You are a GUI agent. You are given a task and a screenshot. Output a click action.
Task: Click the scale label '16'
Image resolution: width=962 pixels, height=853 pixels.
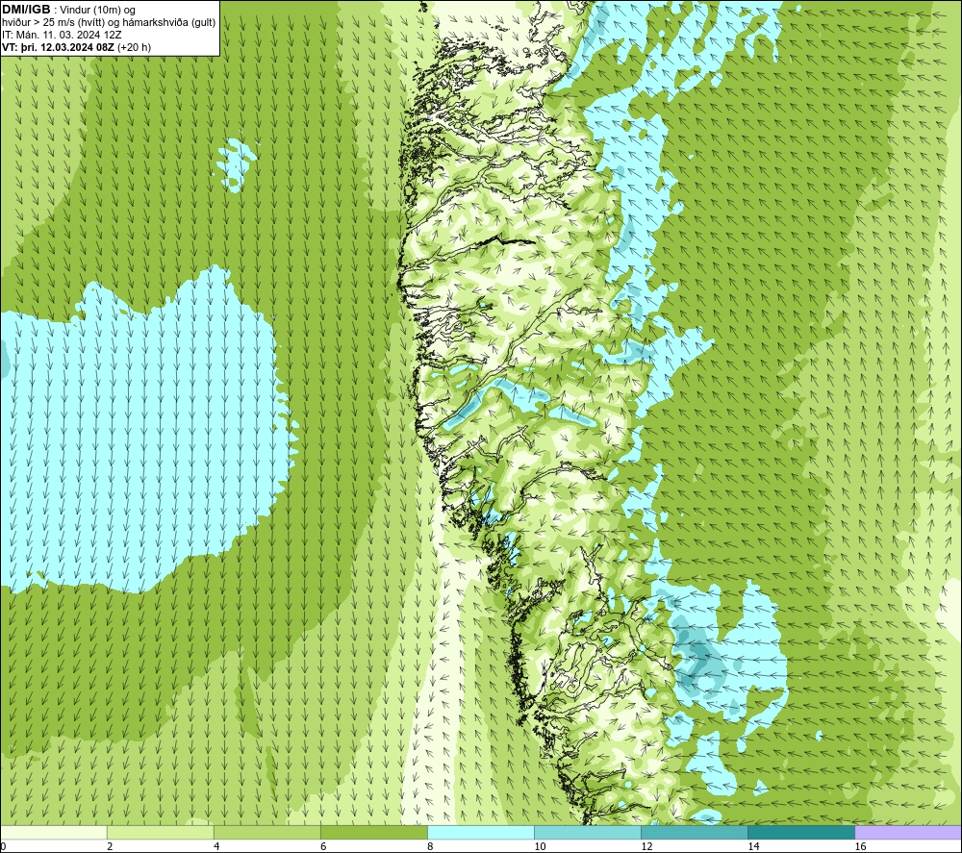click(x=859, y=847)
